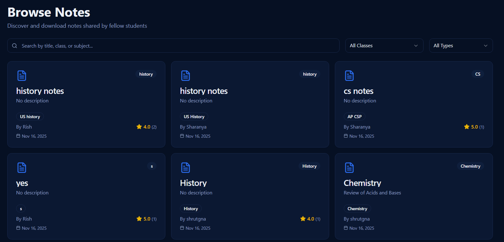Click calendar icon on cs notes card
This screenshot has height=242, width=504.
coord(346,136)
